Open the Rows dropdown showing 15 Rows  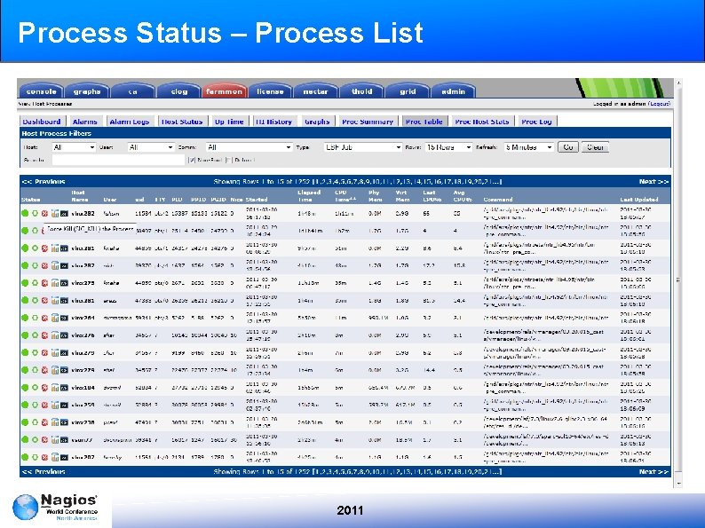(x=448, y=147)
